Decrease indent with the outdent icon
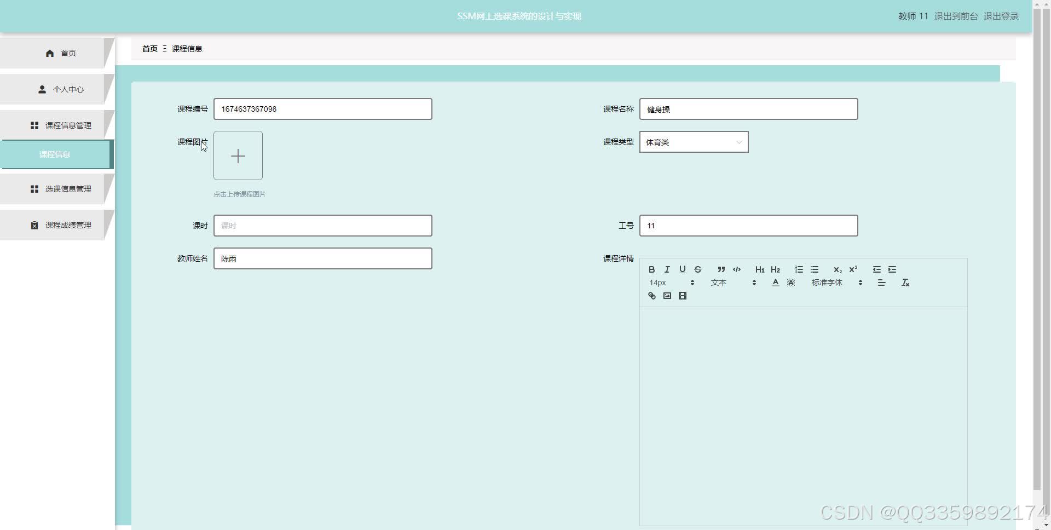Viewport: 1051px width, 530px height. point(876,269)
